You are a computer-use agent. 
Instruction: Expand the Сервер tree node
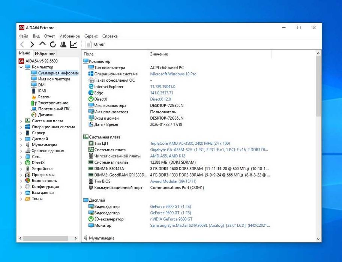(21, 133)
